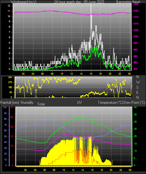Click the red 25 on rainfall axis
Viewport: 146px width, 174px height.
pyautogui.click(x=12, y=117)
